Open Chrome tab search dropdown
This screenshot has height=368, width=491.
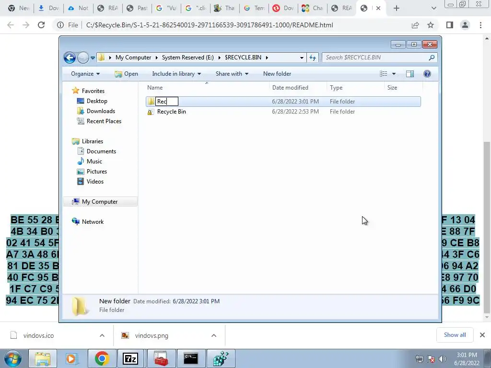(433, 9)
